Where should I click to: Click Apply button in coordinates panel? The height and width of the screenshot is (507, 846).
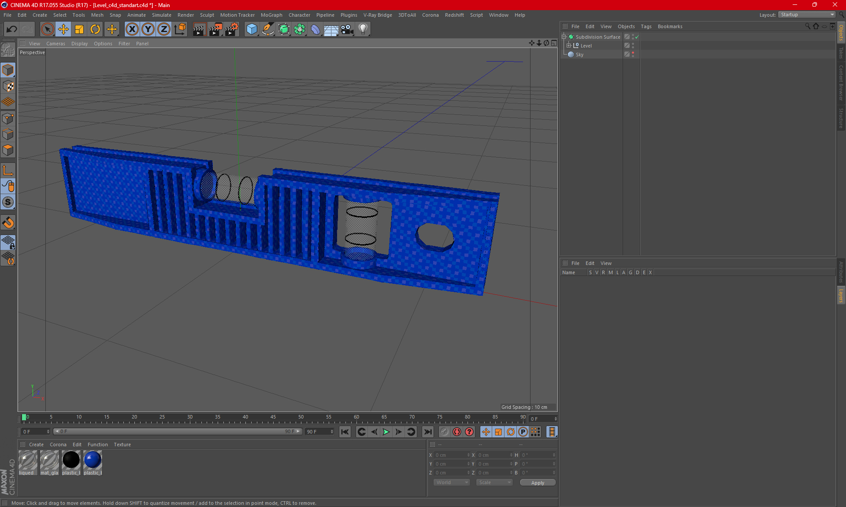coord(537,482)
